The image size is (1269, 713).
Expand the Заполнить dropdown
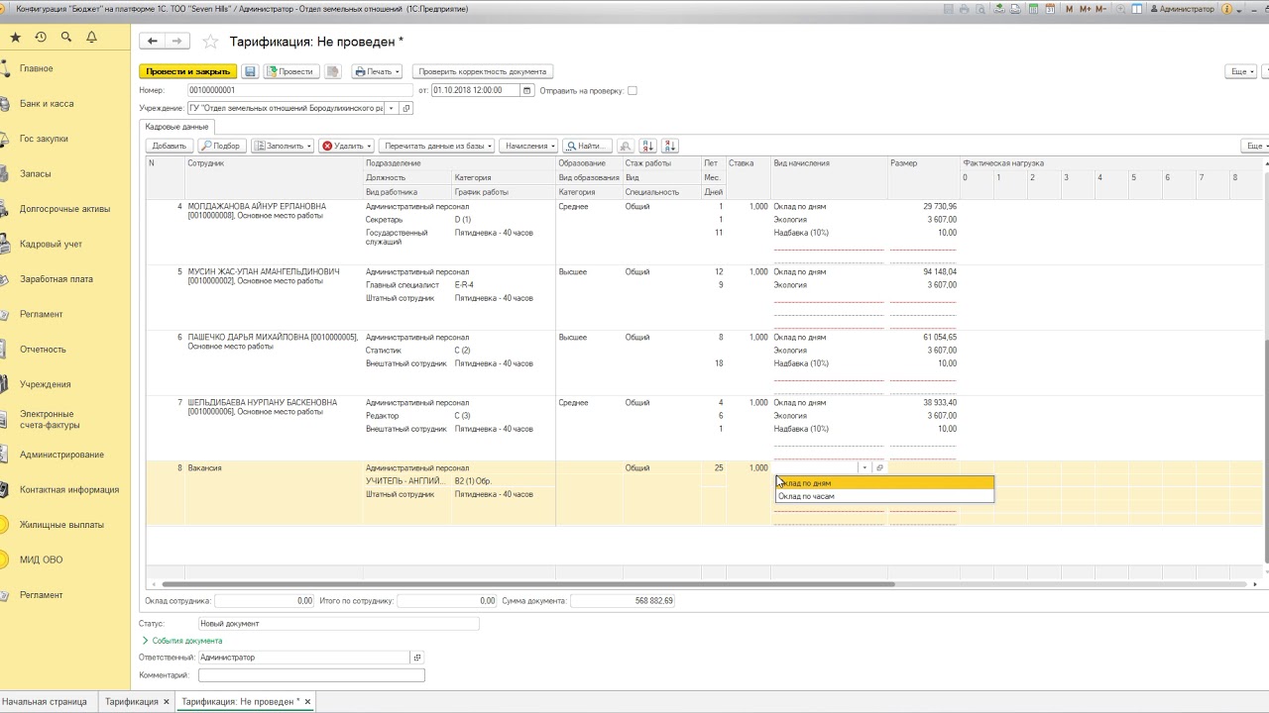[283, 146]
